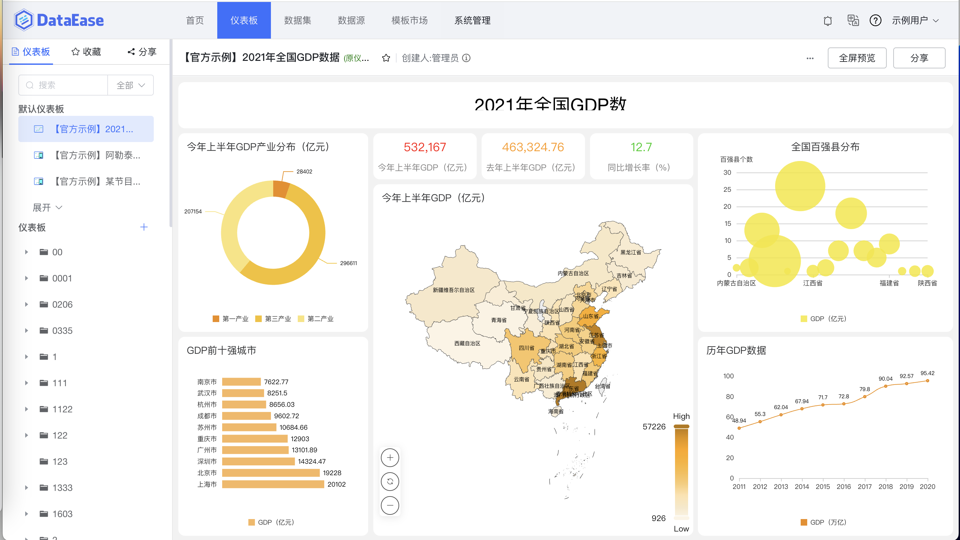
Task: Open 数据源 in top navigation
Action: [x=351, y=21]
